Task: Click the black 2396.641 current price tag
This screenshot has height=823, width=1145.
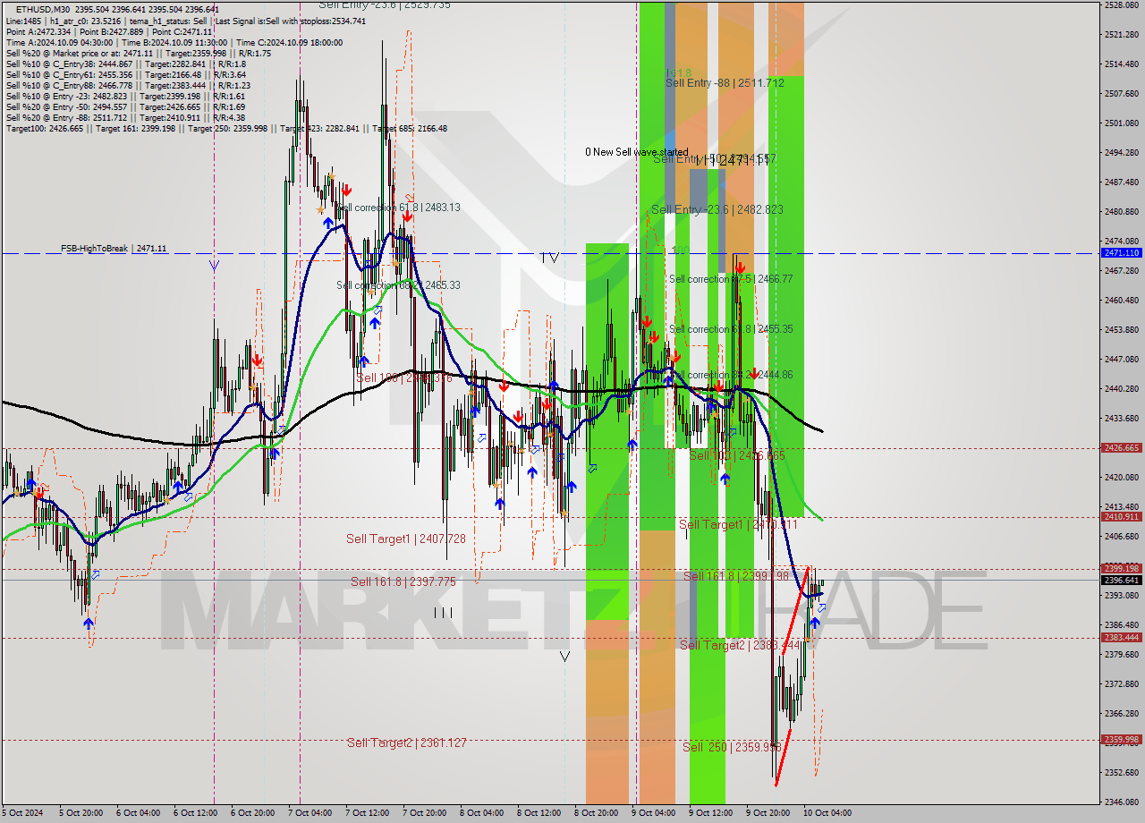Action: coord(1121,580)
